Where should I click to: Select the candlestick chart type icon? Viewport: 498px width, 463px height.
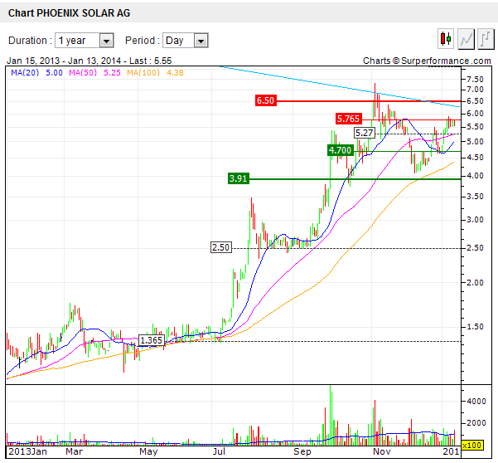click(x=446, y=39)
